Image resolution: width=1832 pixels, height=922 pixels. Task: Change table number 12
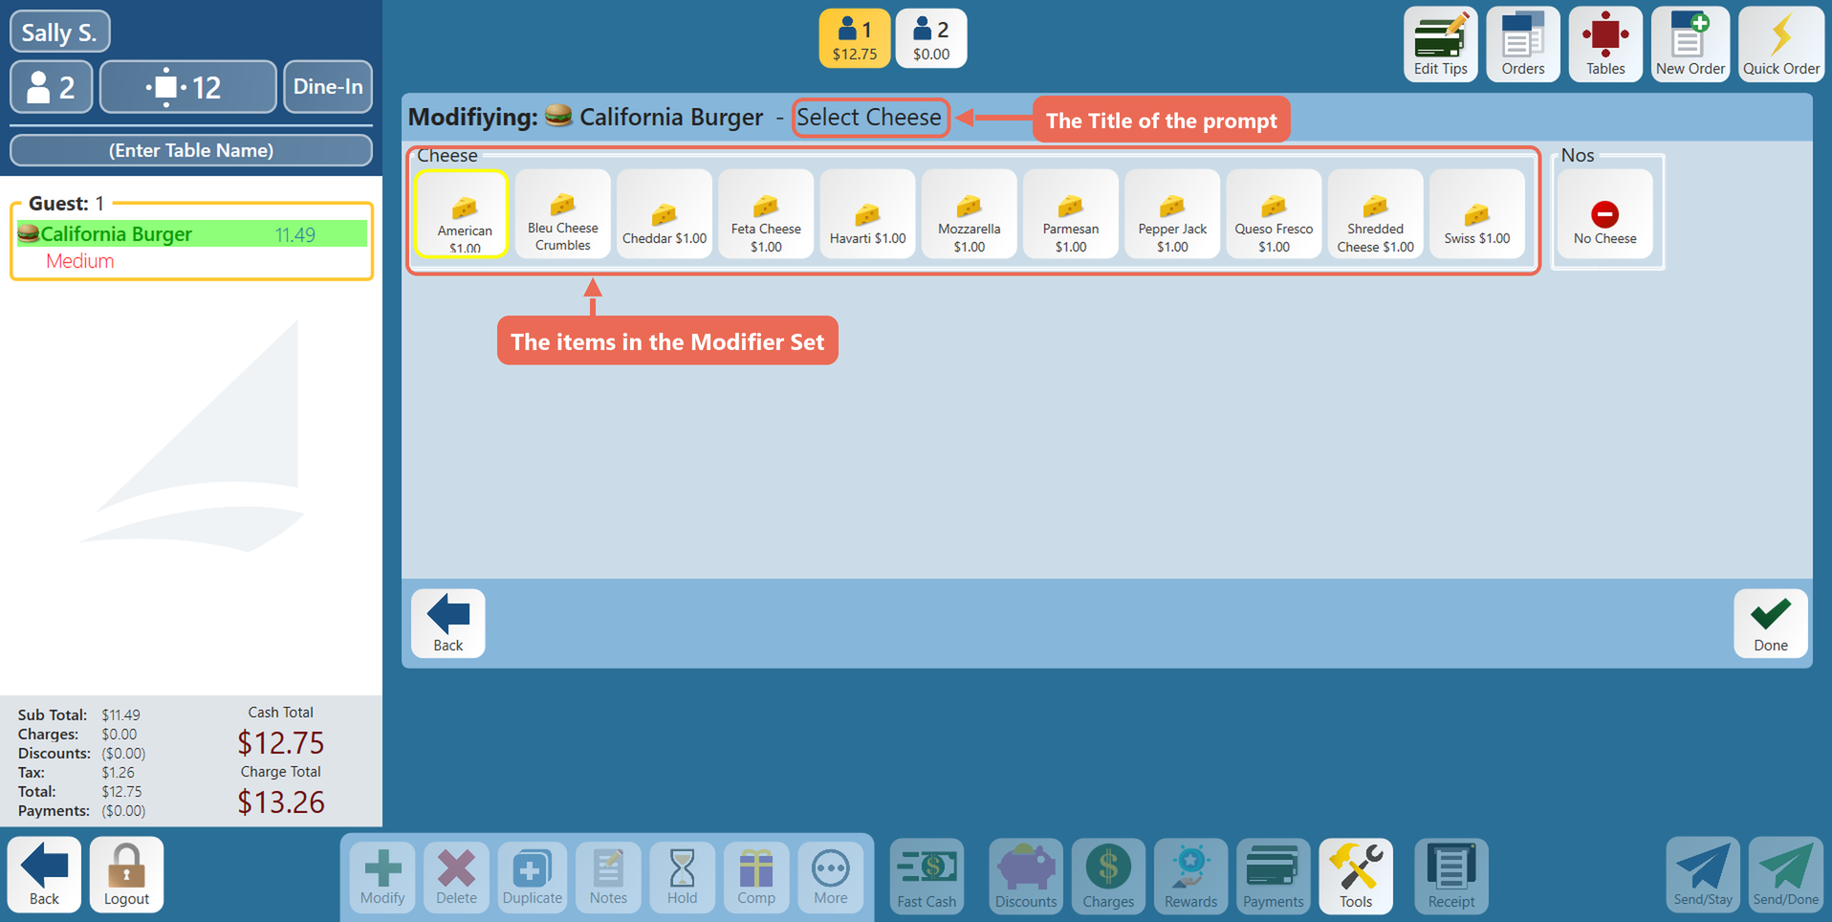[187, 87]
